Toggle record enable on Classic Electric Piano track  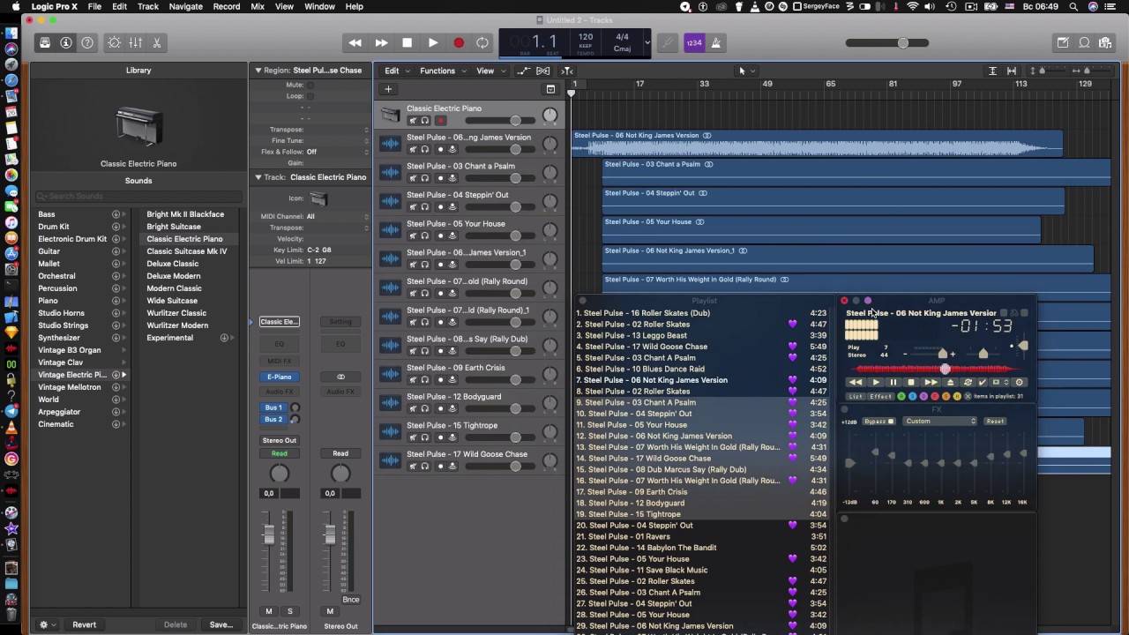click(440, 121)
